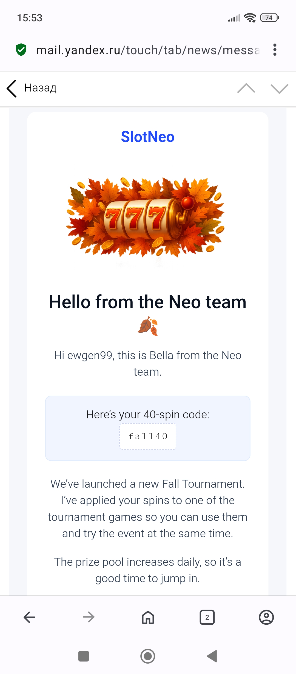Viewport: 296px width, 674px height.
Task: Open the browser account profile icon
Action: pos(266,617)
